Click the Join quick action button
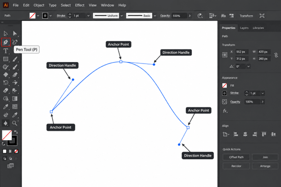 click(265, 157)
